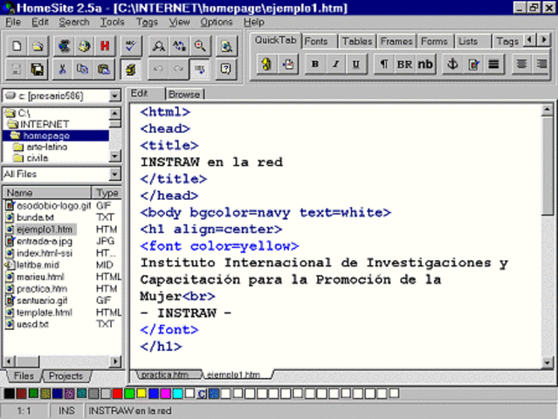Open a file using the open folder icon
558x419 pixels.
[x=38, y=46]
